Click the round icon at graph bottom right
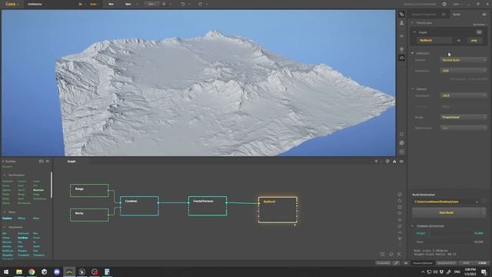 click(x=391, y=255)
